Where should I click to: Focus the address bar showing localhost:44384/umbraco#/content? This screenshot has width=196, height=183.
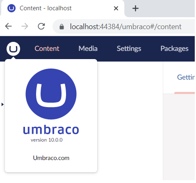pyautogui.click(x=124, y=27)
